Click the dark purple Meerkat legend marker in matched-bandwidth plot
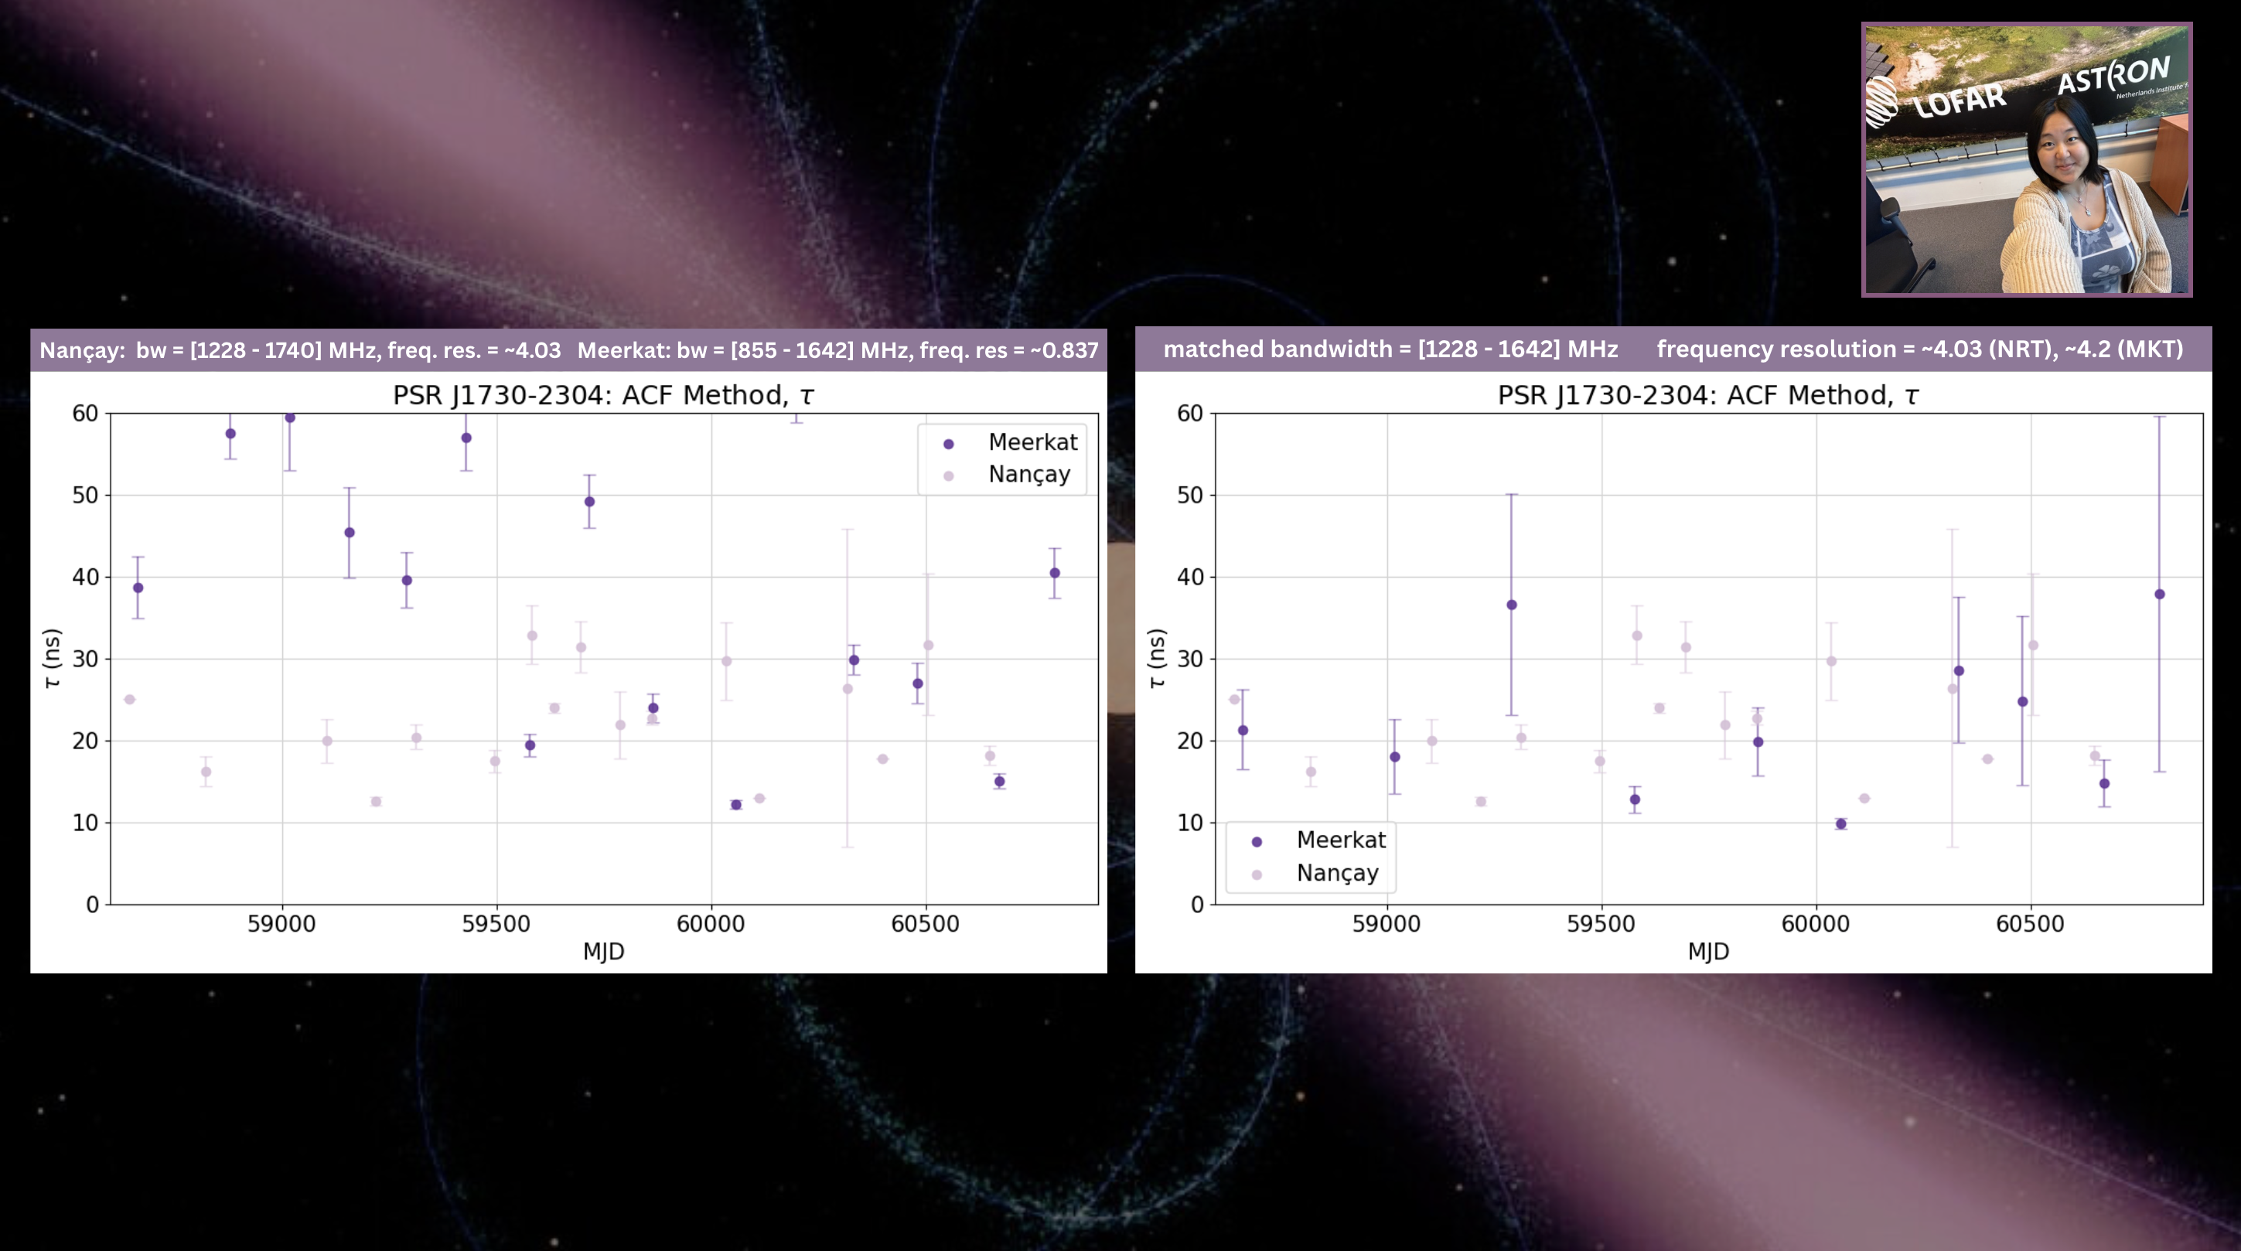Screen dimensions: 2241x1251 click(1256, 841)
